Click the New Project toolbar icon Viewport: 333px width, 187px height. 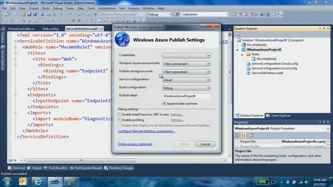coord(6,15)
